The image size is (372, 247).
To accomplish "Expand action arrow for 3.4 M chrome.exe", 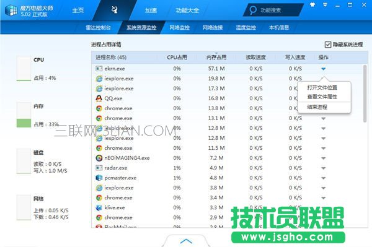I will click(x=324, y=198).
